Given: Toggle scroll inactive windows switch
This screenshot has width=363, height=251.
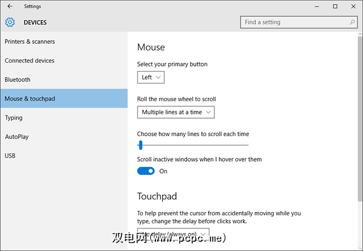Looking at the screenshot, I should click(x=146, y=171).
